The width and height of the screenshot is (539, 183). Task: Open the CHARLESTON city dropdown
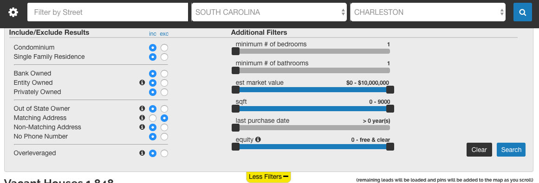coord(428,13)
